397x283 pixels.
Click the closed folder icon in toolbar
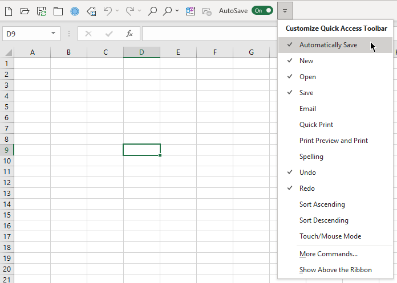coord(58,11)
